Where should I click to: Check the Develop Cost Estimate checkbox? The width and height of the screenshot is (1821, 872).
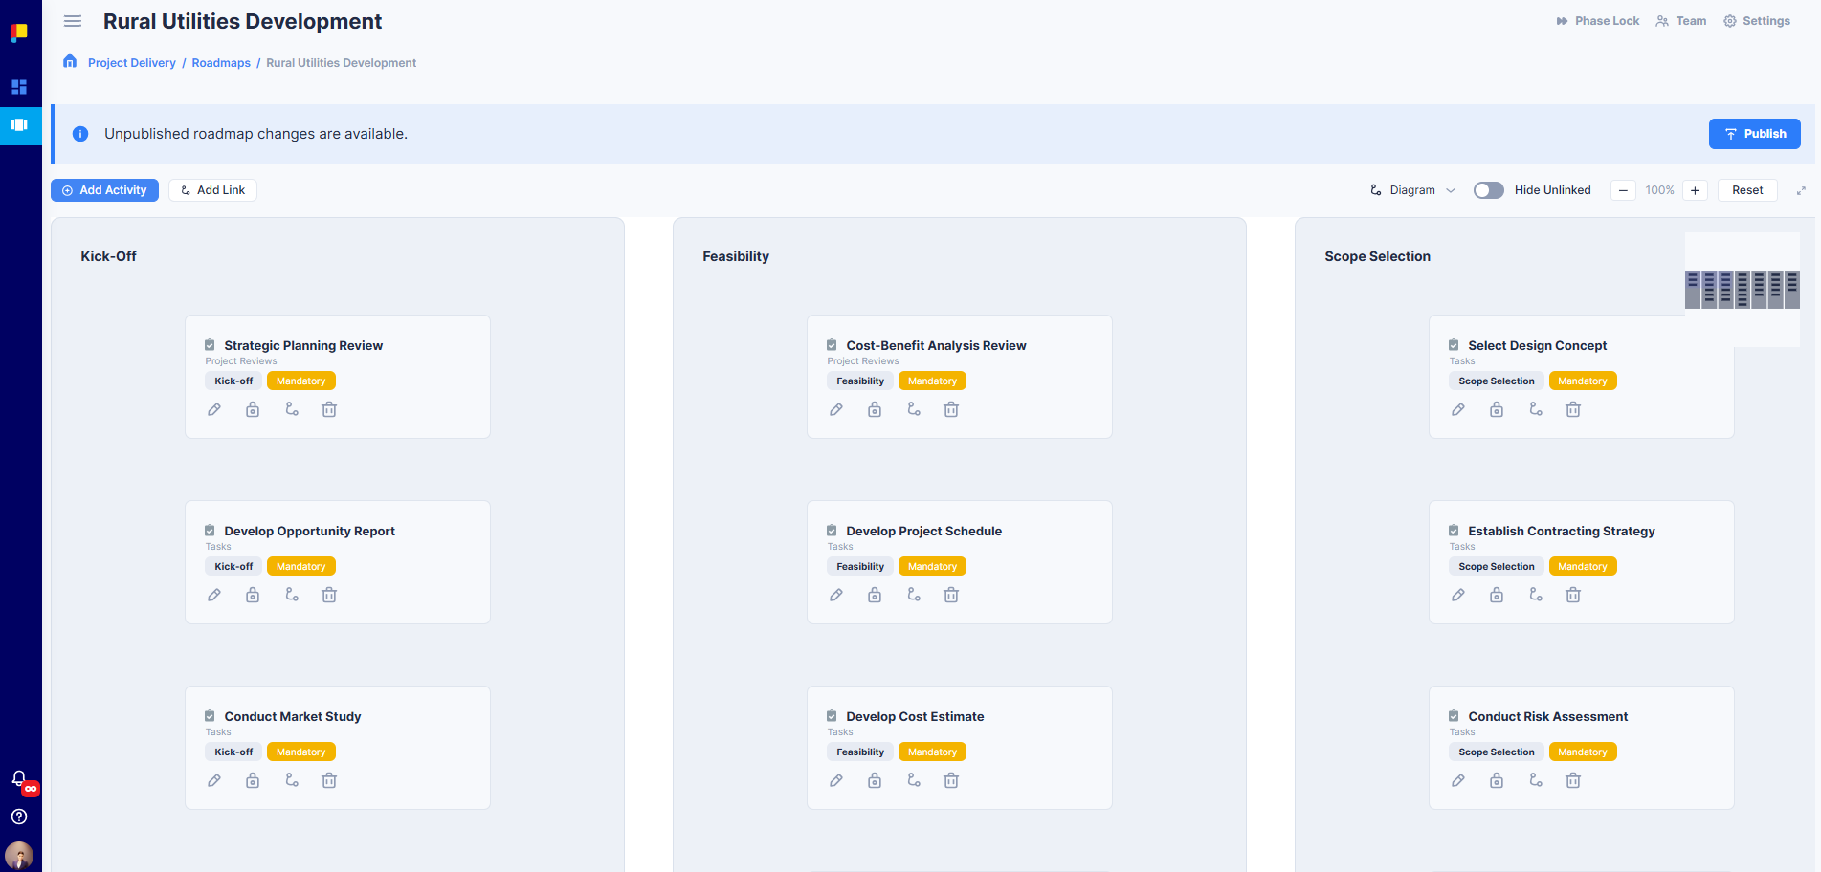coord(830,715)
